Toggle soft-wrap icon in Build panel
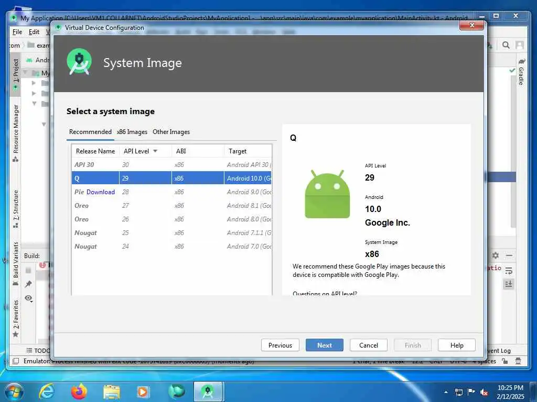 click(x=509, y=271)
